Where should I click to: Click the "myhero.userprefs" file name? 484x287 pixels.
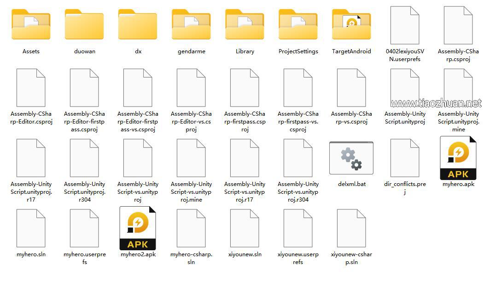pyautogui.click(x=85, y=258)
